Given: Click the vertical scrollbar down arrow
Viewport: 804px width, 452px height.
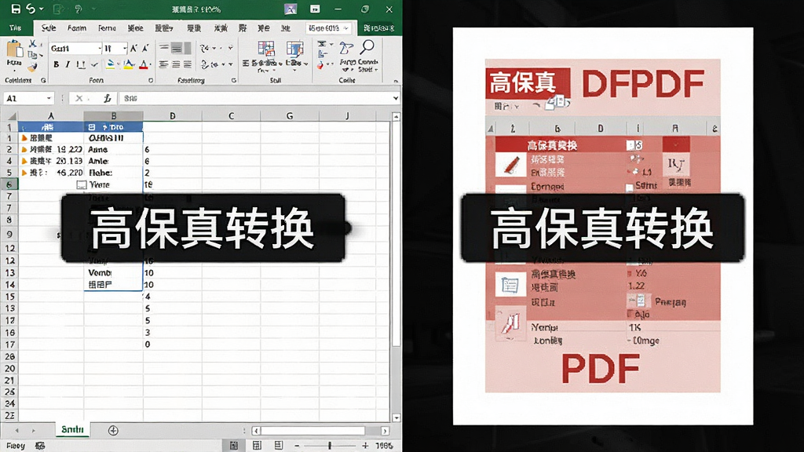Looking at the screenshot, I should tap(396, 417).
